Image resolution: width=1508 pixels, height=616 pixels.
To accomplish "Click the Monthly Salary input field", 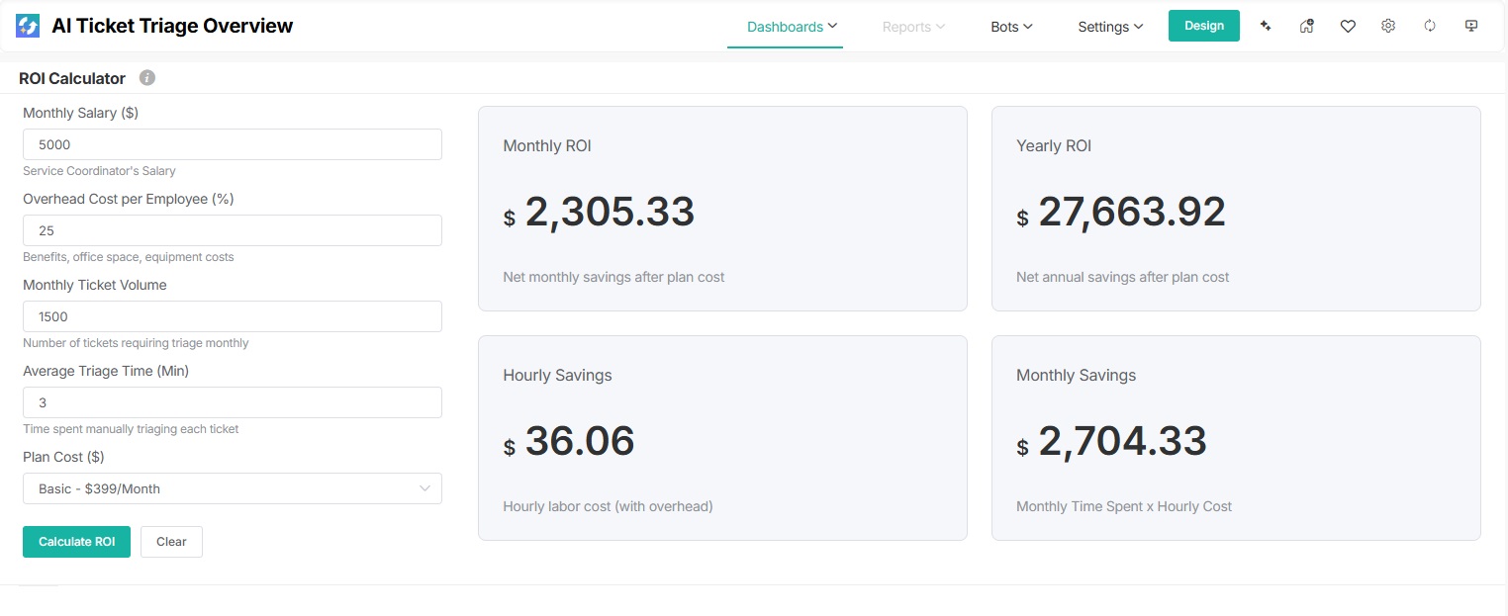I will pos(232,144).
